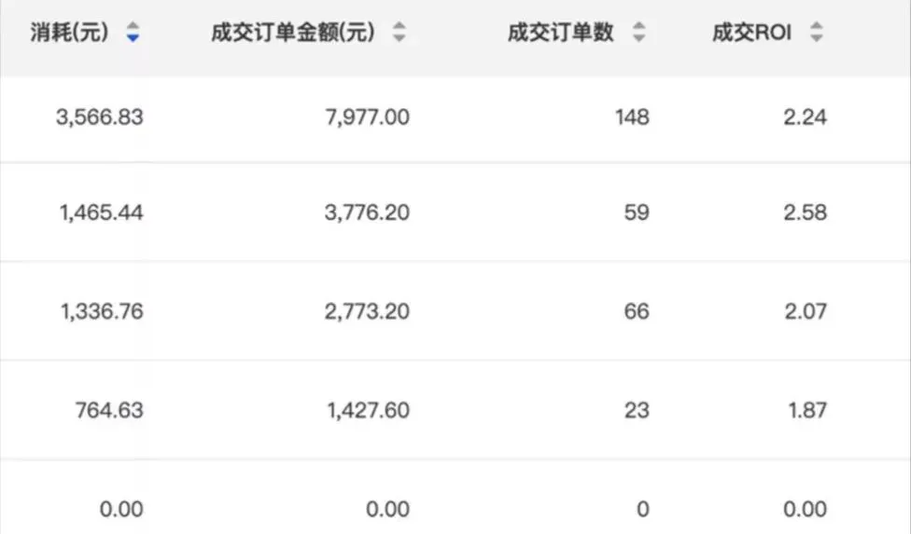Image resolution: width=911 pixels, height=534 pixels.
Task: Click the 成交ROI column header text
Action: point(751,34)
